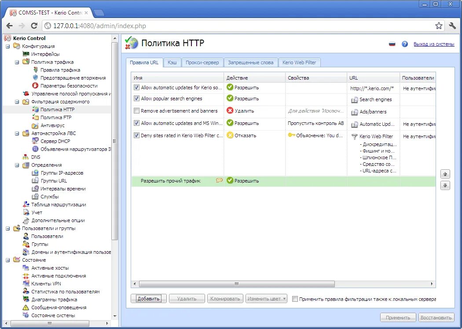Click the Параметры безопасности red hand icon
The width and height of the screenshot is (462, 329).
(35, 86)
